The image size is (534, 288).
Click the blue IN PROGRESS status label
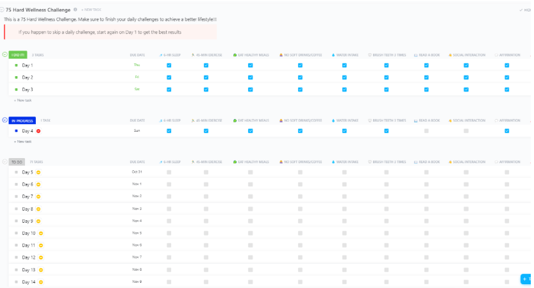[22, 120]
